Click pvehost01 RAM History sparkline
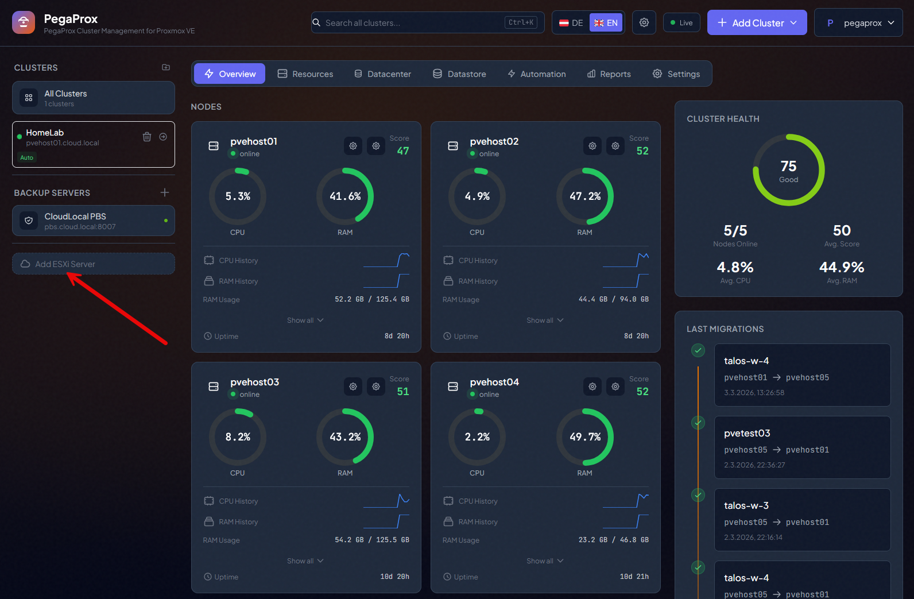 (x=386, y=281)
